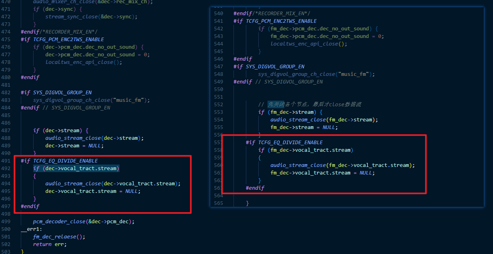
Task: Click the Chinese comment on line 552
Action: (x=310, y=104)
